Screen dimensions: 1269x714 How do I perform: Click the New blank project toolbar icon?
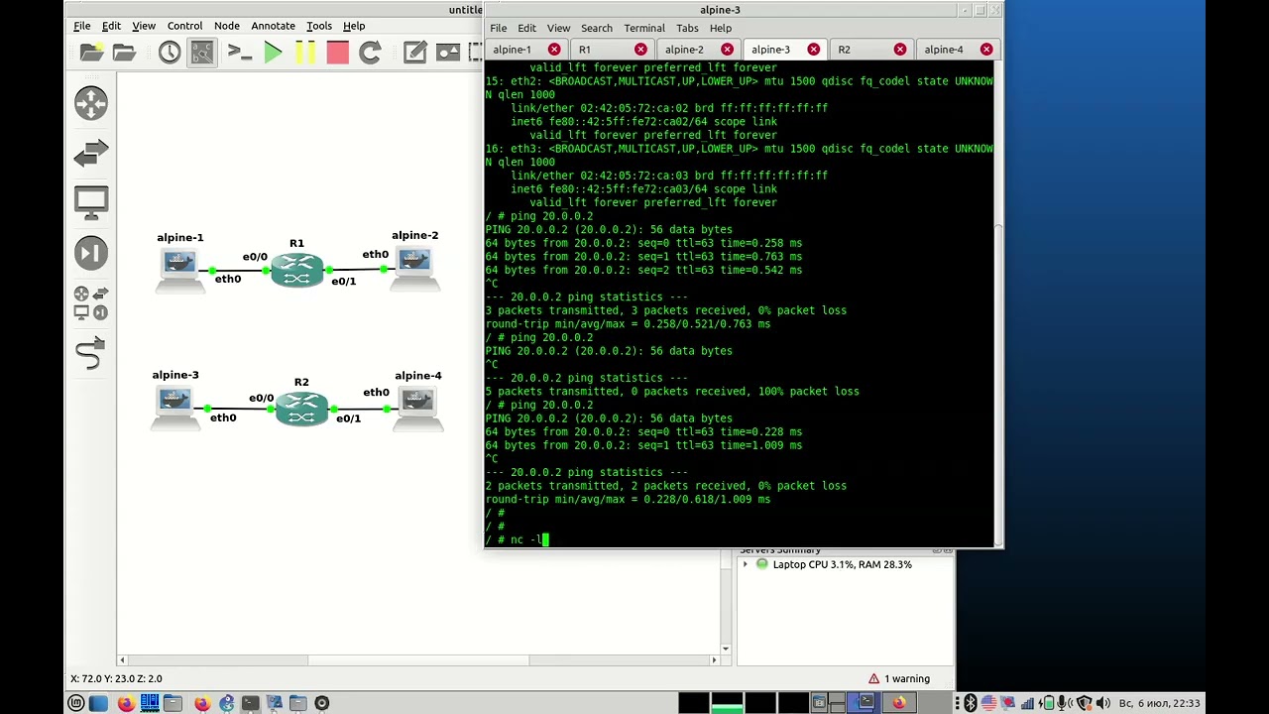[x=91, y=53]
